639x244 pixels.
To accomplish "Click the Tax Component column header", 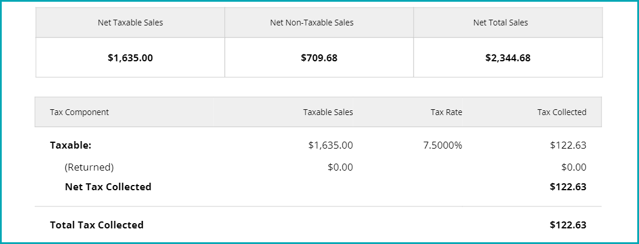I will pyautogui.click(x=79, y=112).
